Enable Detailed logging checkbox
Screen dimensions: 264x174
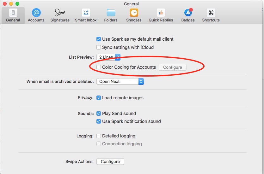[x=99, y=136]
